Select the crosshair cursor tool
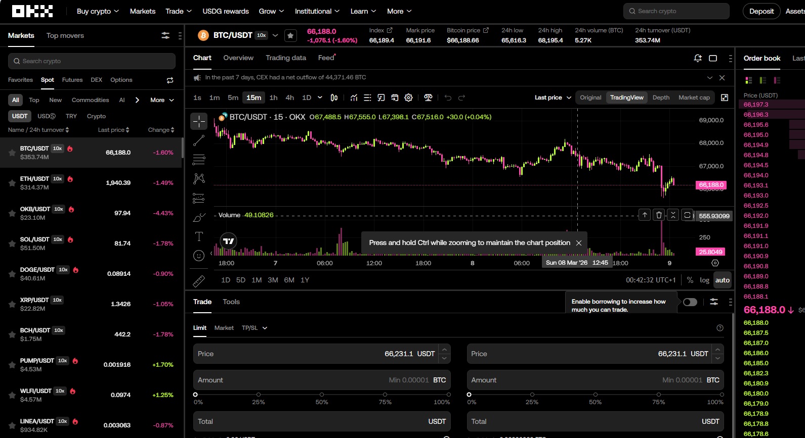Image resolution: width=805 pixels, height=438 pixels. tap(199, 121)
